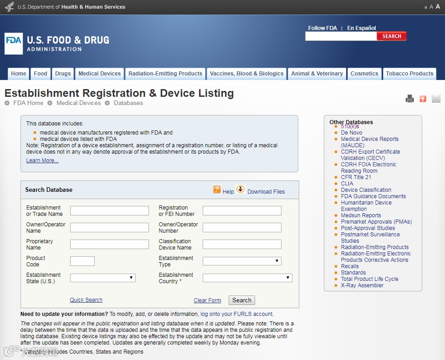The height and width of the screenshot is (360, 445).
Task: Open FDA Guidance Documents link
Action: coord(373,196)
